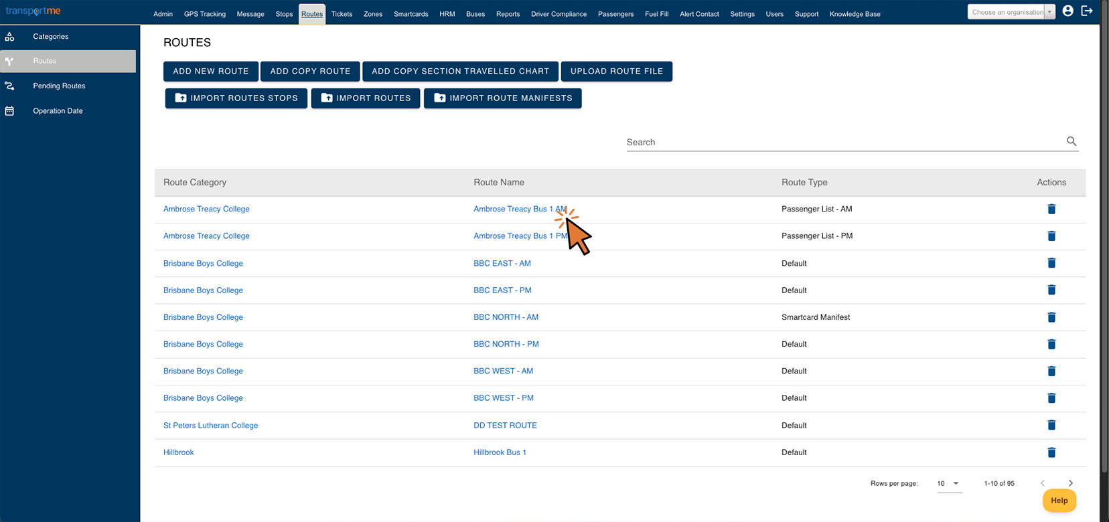This screenshot has height=522, width=1109.
Task: Open the Smartcards menu
Action: click(x=411, y=14)
